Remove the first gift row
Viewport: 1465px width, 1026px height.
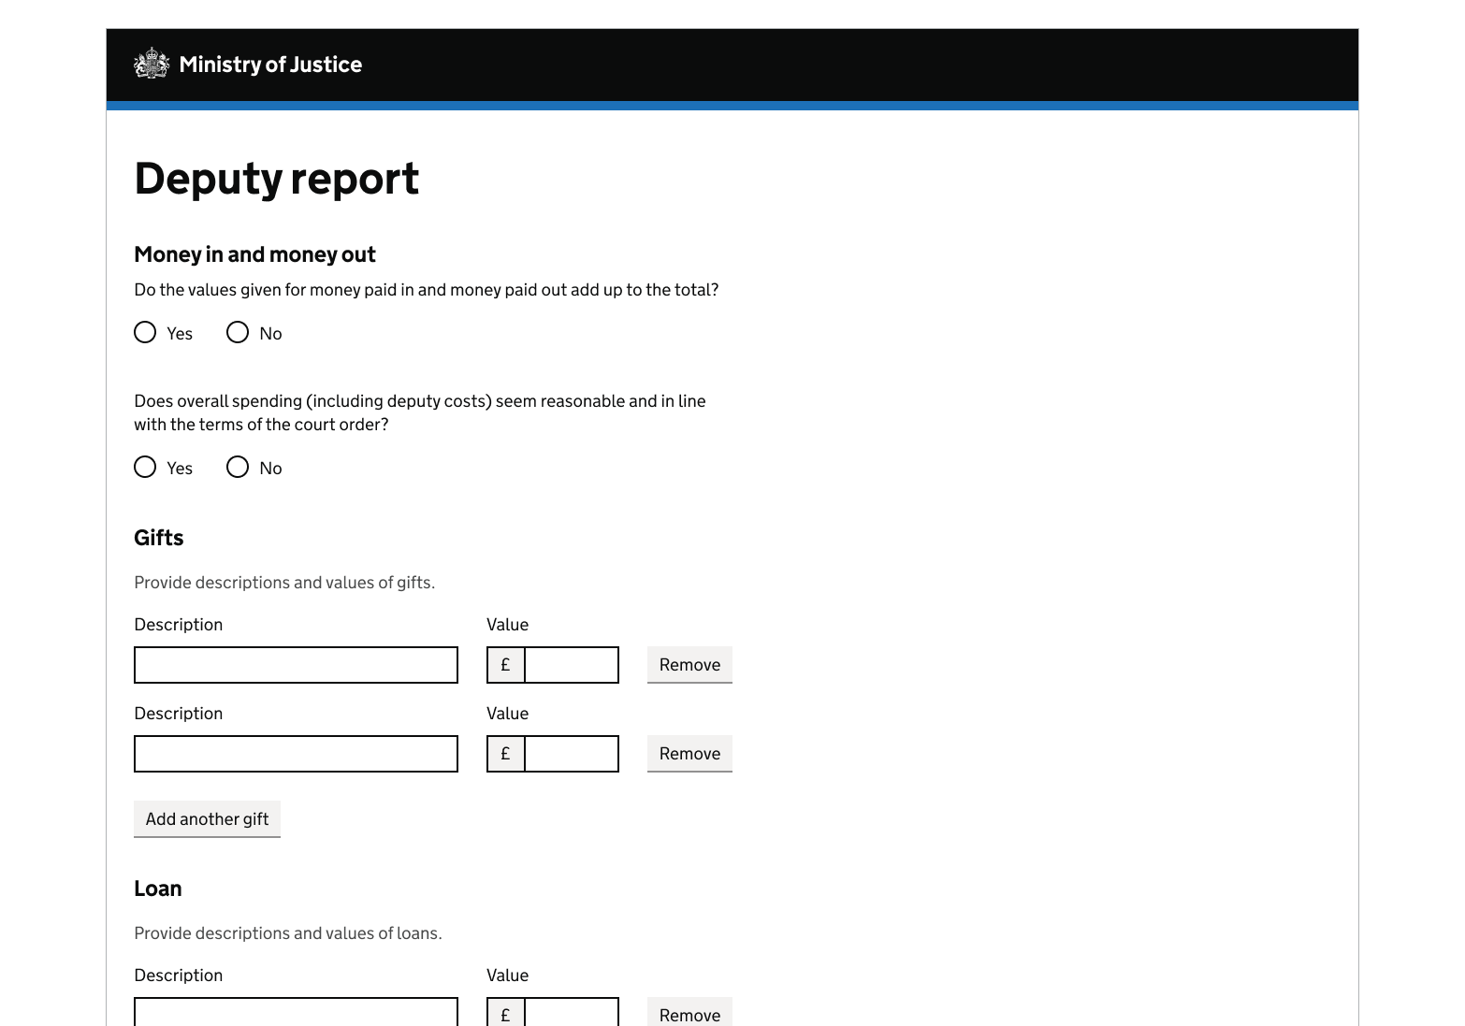689,665
